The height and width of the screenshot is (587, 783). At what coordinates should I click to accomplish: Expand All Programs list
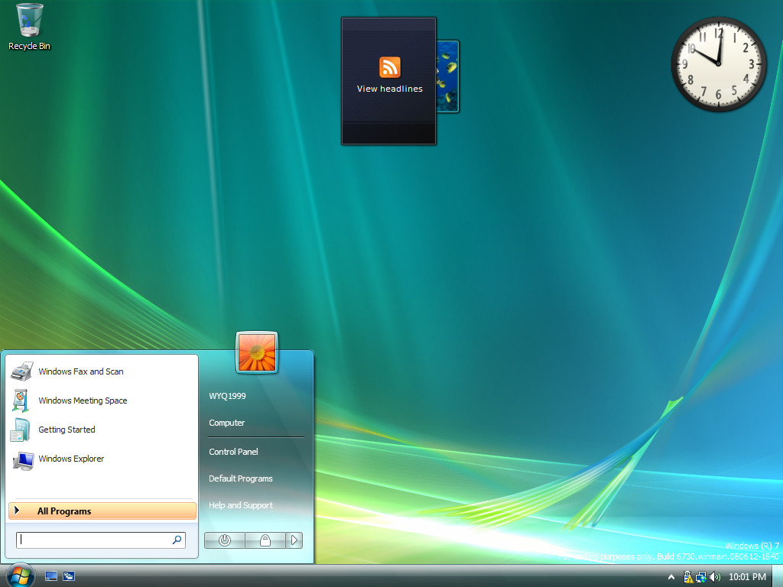102,511
